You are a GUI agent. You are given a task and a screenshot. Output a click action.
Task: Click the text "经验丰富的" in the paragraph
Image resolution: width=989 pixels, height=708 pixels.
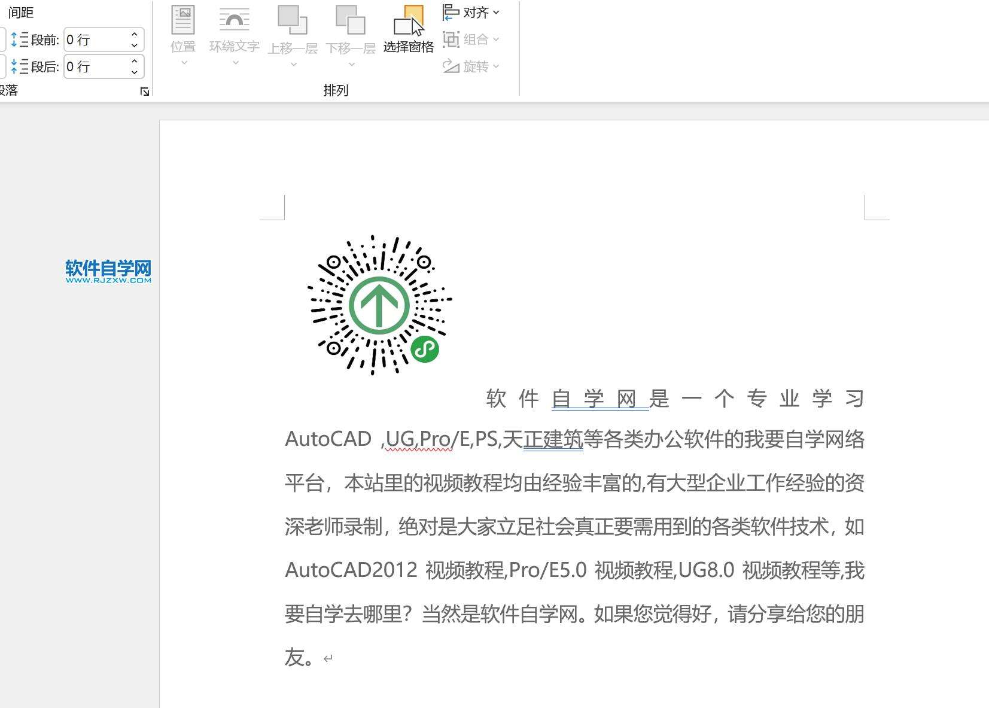coord(592,483)
